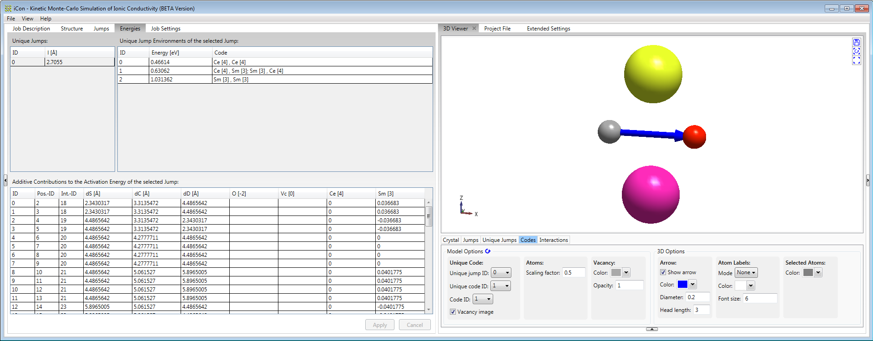Click the Scaling factor input field
The image size is (873, 341).
574,273
